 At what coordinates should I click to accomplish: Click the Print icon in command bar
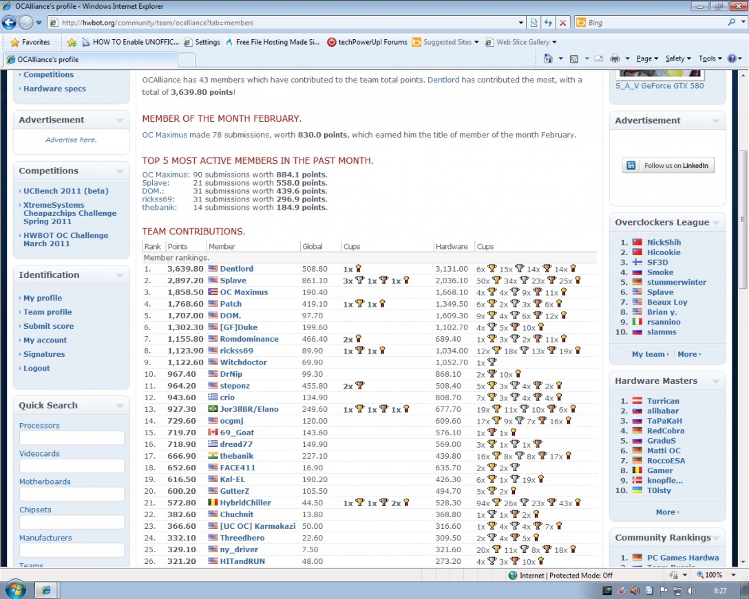(614, 59)
